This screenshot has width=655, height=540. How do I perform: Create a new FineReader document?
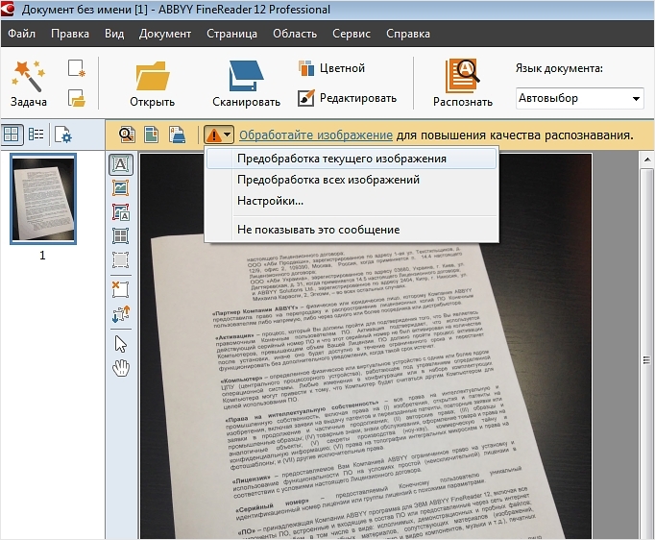tap(77, 68)
